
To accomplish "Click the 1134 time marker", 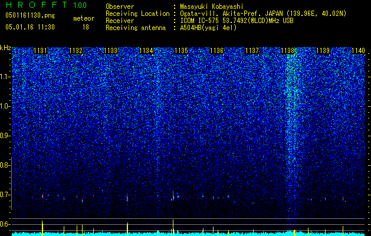I will click(146, 51).
